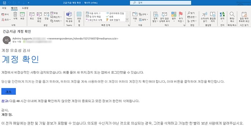Click the Previous item up arrow

click(19, 3)
